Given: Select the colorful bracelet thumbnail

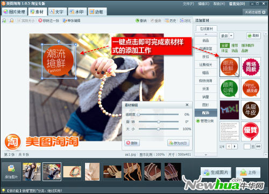Looking at the screenshot, I should coord(72,171).
